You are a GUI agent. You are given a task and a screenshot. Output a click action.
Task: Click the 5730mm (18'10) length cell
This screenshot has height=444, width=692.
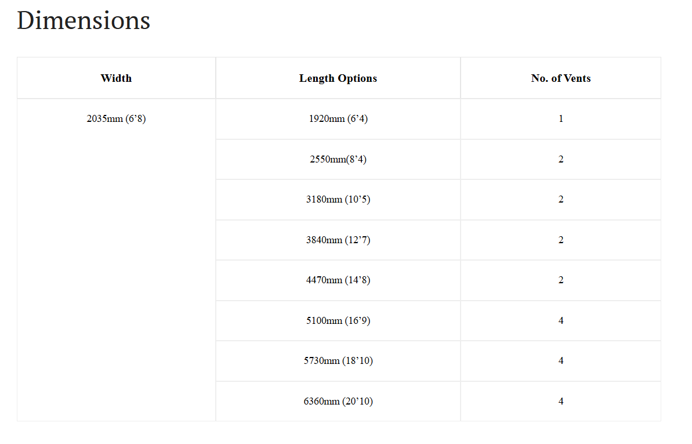pyautogui.click(x=338, y=361)
